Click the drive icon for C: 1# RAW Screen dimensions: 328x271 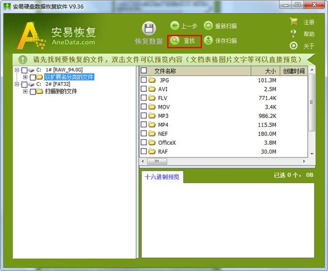(x=31, y=70)
